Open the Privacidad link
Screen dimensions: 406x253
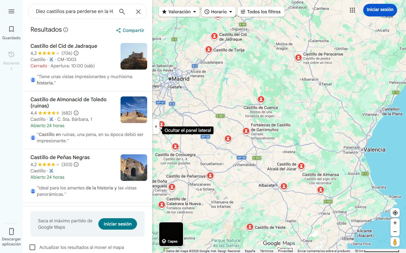[x=285, y=250]
